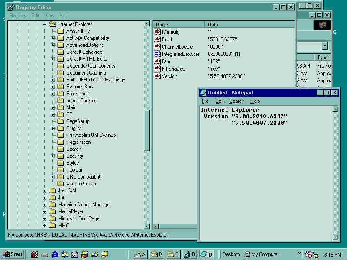The width and height of the screenshot is (347, 260).
Task: Select the Search key folder icon
Action: point(60,149)
